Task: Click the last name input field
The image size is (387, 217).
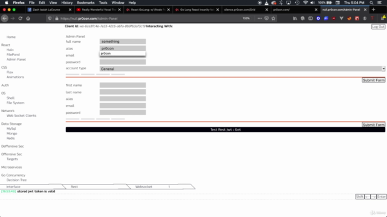Action: point(123,92)
